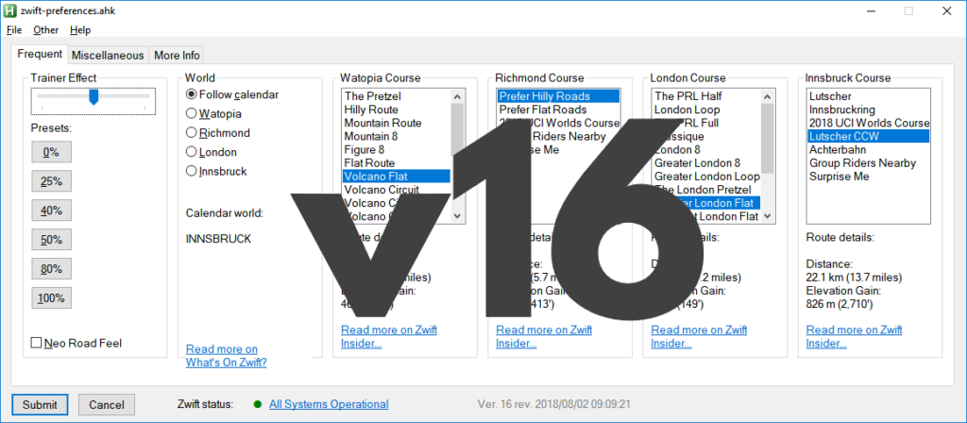Select Mountain 8 in Watopia Course
Viewport: 967px width, 423px height.
click(397, 136)
